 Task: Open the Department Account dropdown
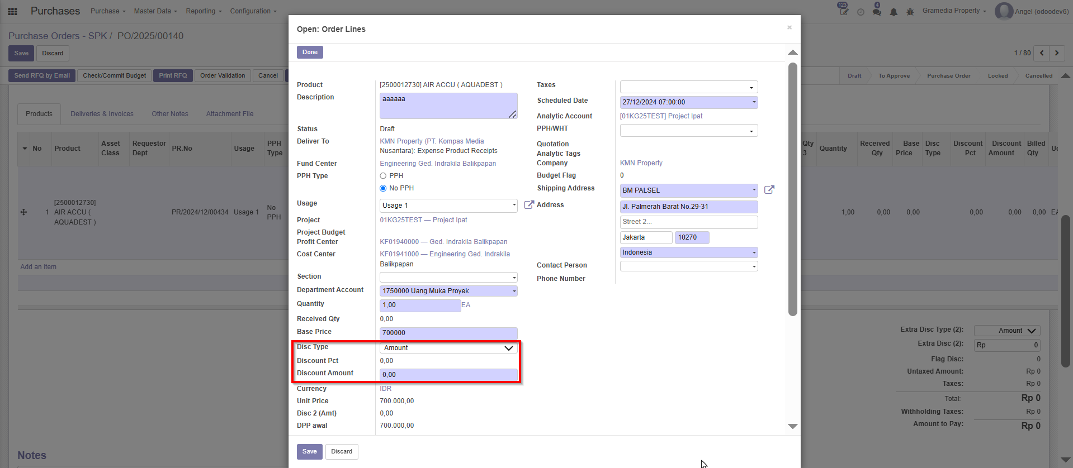(x=448, y=291)
